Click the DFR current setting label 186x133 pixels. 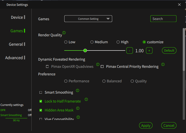tap(3, 110)
